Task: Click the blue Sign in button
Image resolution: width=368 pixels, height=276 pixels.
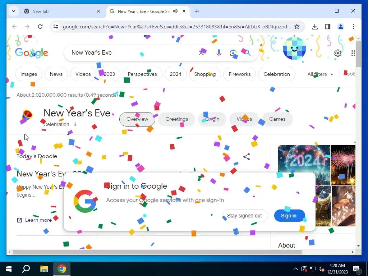Action: (x=290, y=216)
